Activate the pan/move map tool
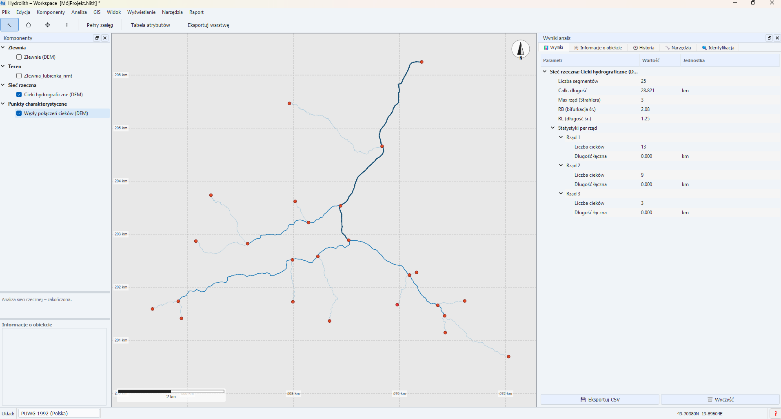The image size is (781, 419). (x=48, y=25)
